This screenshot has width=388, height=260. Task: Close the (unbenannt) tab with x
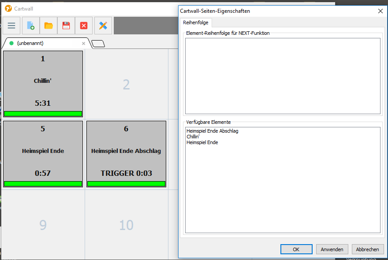[x=84, y=44]
